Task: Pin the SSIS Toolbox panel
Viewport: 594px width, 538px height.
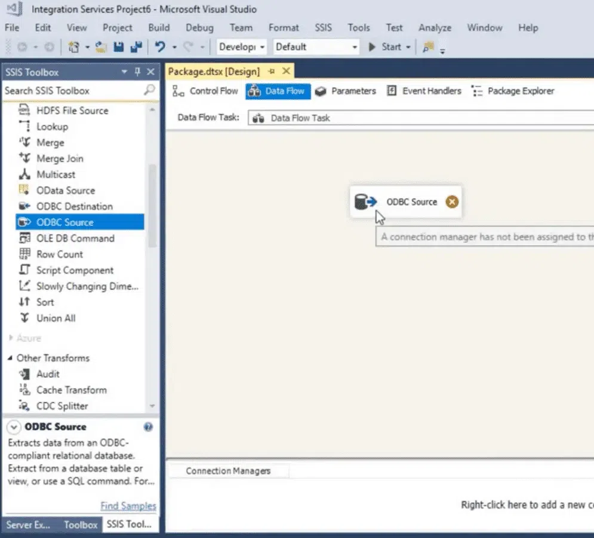Action: 137,72
